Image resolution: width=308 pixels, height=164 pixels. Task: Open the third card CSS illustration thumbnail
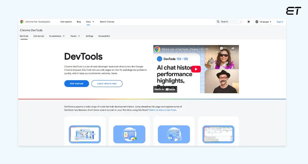click(174, 134)
